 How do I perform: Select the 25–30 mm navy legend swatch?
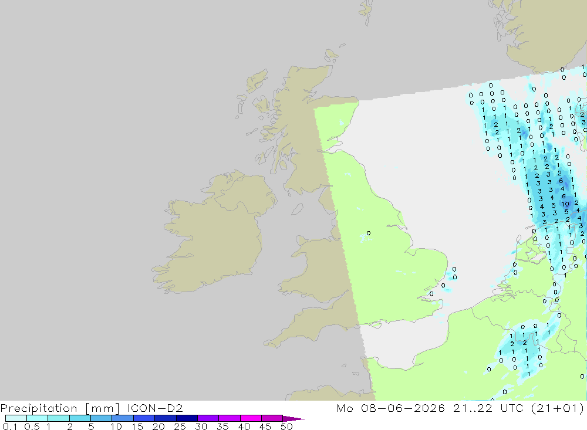click(187, 418)
